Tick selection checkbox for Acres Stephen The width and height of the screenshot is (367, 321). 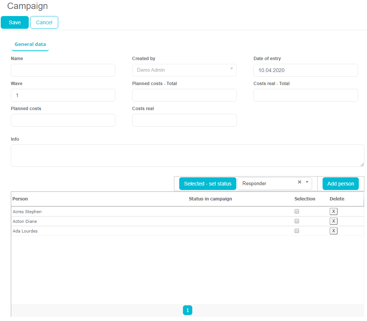(297, 211)
